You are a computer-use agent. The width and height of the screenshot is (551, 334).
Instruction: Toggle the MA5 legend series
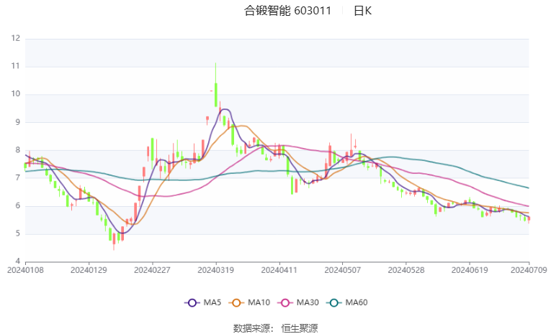click(203, 302)
